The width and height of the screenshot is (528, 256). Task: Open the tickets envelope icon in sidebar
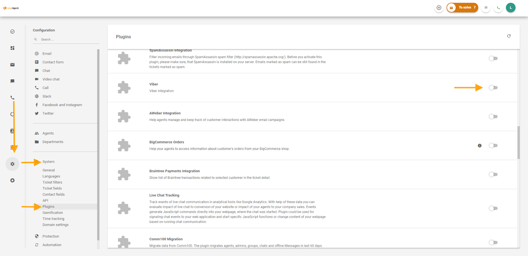(13, 65)
